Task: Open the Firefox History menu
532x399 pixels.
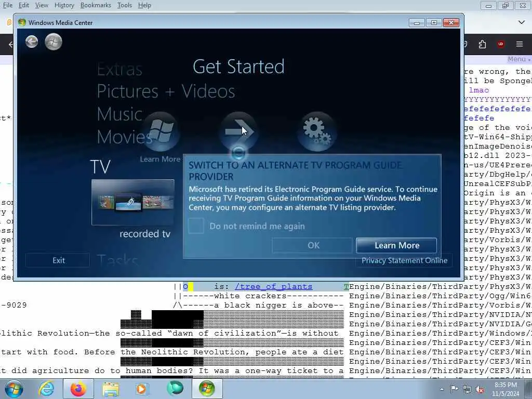Action: (x=64, y=5)
